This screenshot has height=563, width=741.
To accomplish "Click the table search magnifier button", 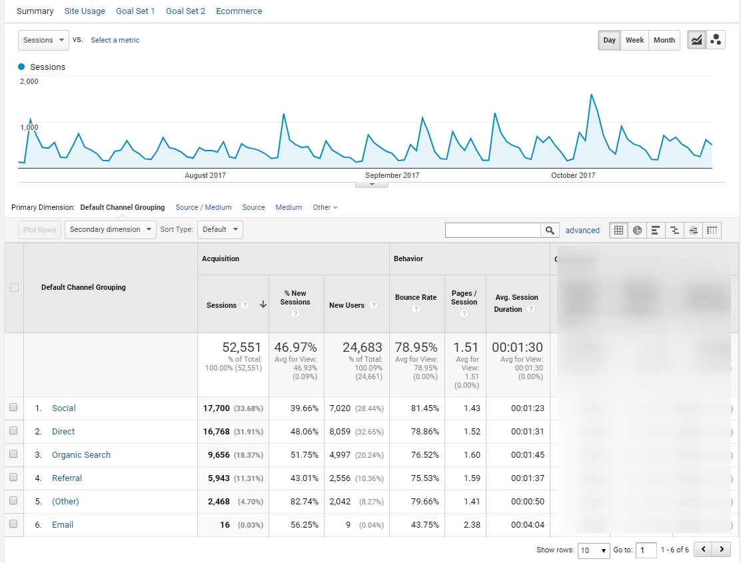I will (x=550, y=231).
